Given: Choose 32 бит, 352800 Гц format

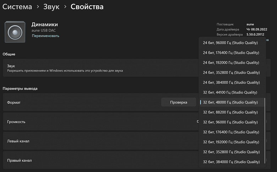Looking at the screenshot, I should tap(231, 152).
